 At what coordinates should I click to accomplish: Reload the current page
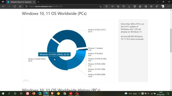tap(15, 6)
